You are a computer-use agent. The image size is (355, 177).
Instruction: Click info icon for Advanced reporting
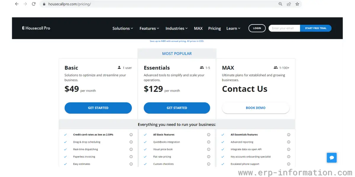[289, 142]
